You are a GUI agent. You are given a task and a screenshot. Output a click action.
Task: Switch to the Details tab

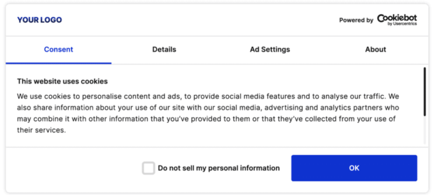pyautogui.click(x=164, y=49)
